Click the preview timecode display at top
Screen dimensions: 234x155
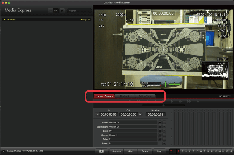(163, 13)
